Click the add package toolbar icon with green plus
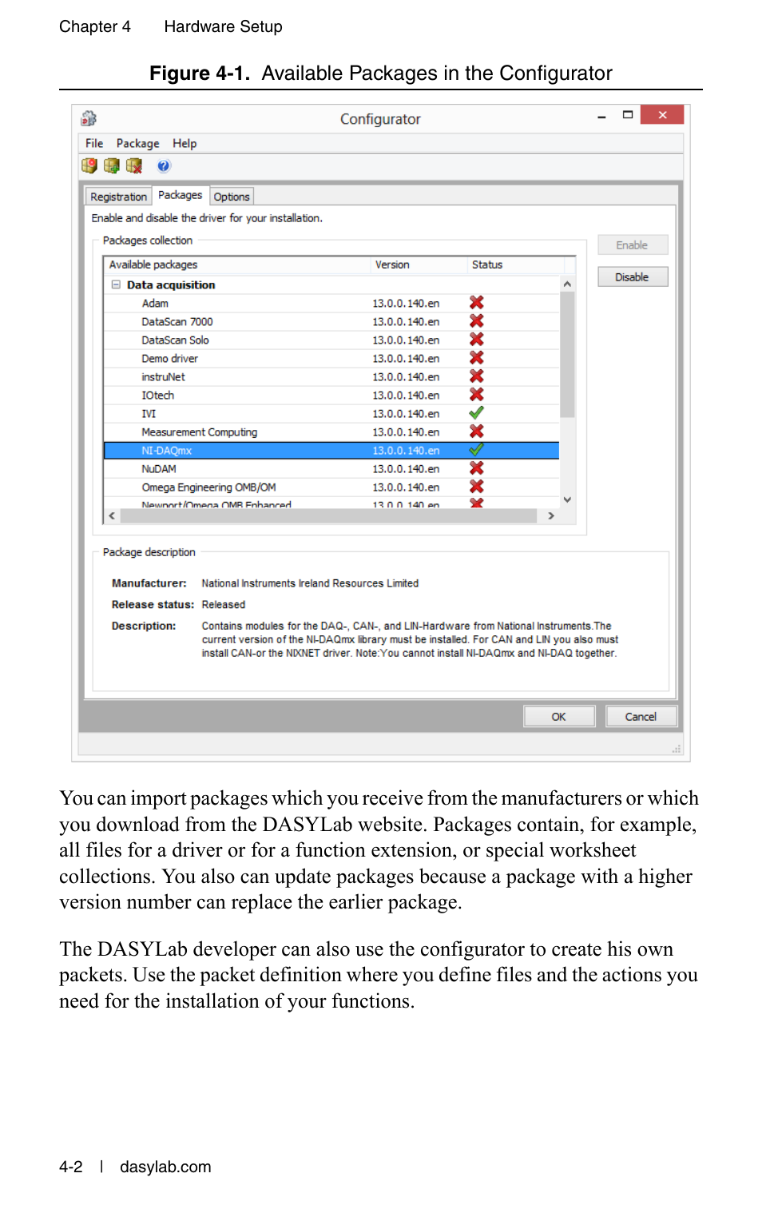762x1217 pixels. click(112, 165)
